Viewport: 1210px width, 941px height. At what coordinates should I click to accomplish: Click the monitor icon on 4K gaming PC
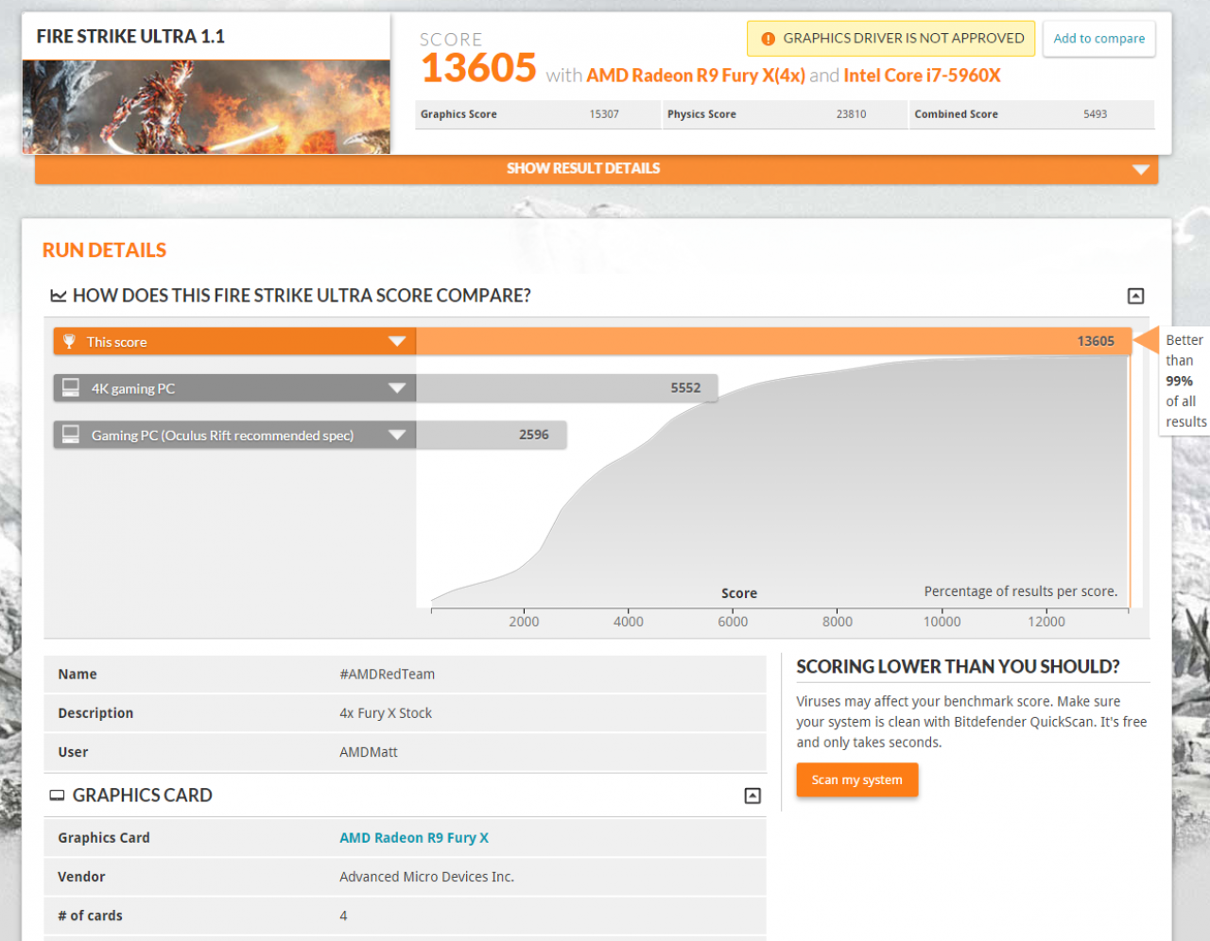pos(71,387)
